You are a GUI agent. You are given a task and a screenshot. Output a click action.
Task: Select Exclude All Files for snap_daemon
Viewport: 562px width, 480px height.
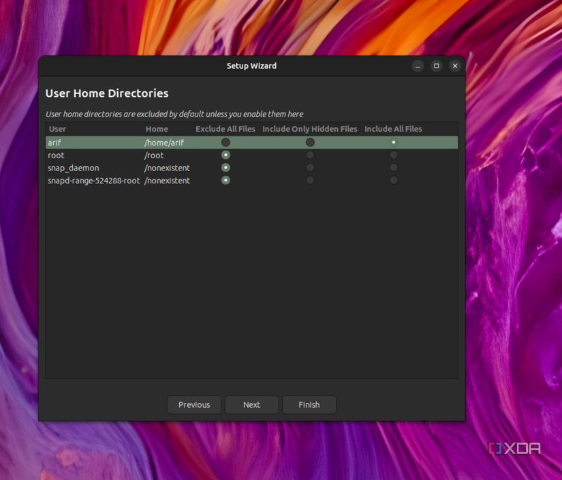225,167
